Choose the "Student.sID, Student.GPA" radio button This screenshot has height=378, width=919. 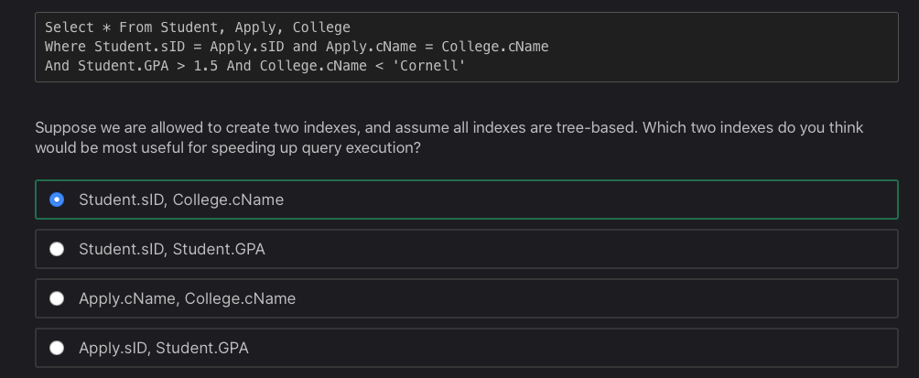coord(57,249)
